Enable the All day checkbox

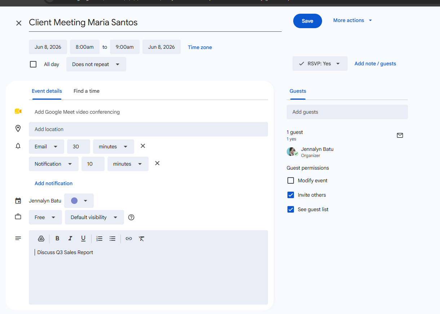click(x=33, y=64)
